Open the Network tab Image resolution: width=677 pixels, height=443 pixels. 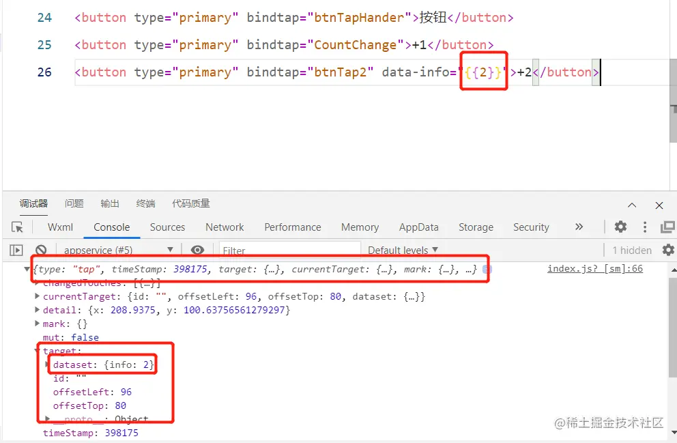pyautogui.click(x=225, y=227)
